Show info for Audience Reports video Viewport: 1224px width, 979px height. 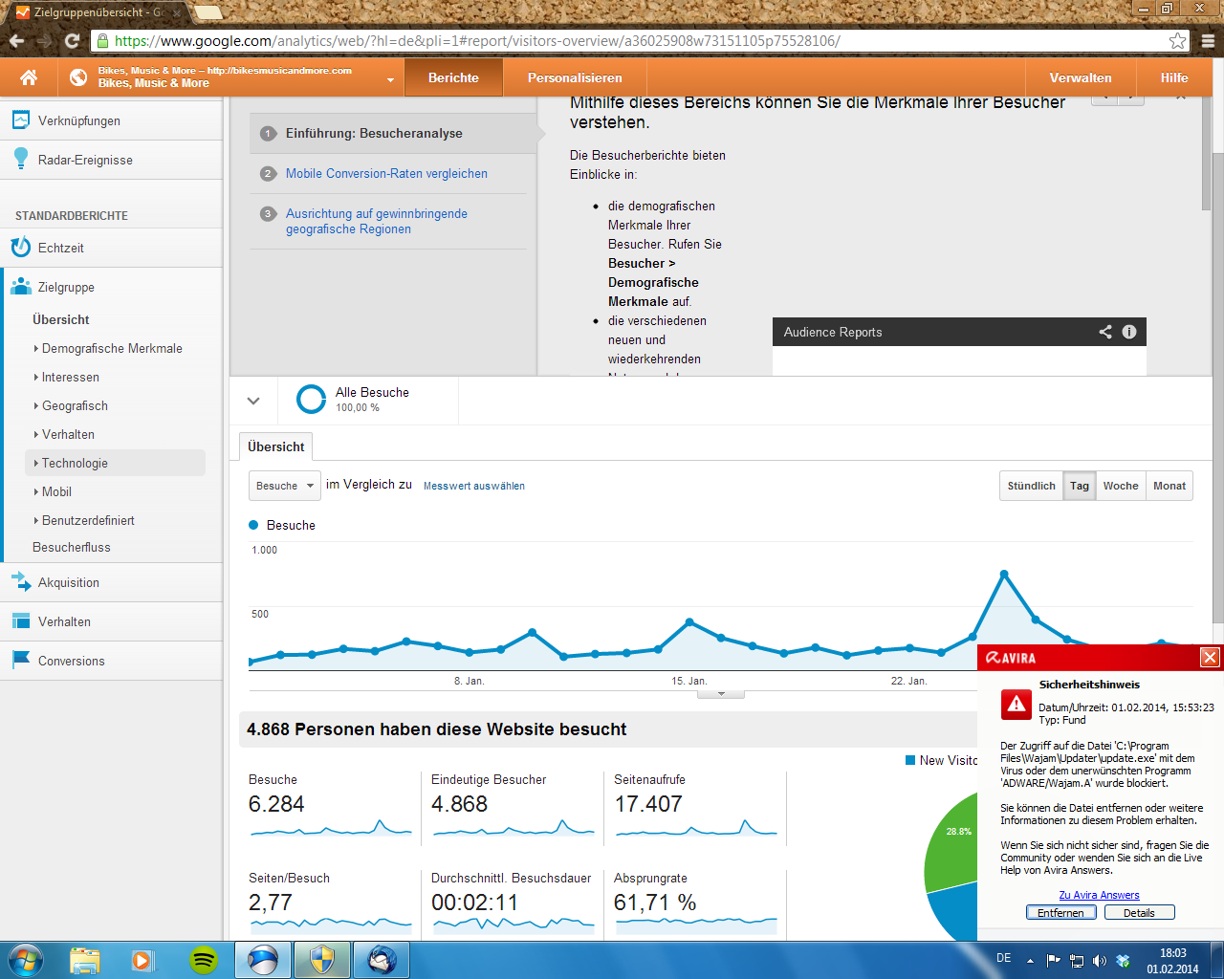[1129, 332]
